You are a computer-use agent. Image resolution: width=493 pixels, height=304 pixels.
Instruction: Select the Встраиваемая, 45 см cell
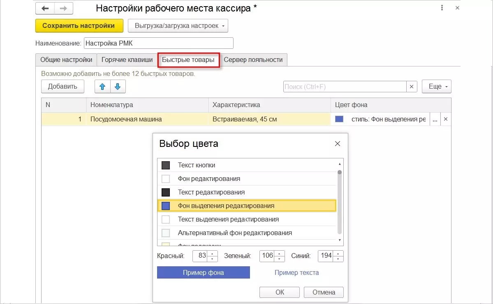269,119
